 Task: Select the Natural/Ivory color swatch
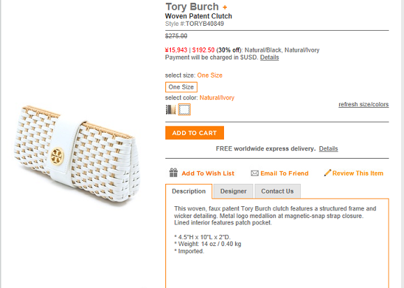184,110
